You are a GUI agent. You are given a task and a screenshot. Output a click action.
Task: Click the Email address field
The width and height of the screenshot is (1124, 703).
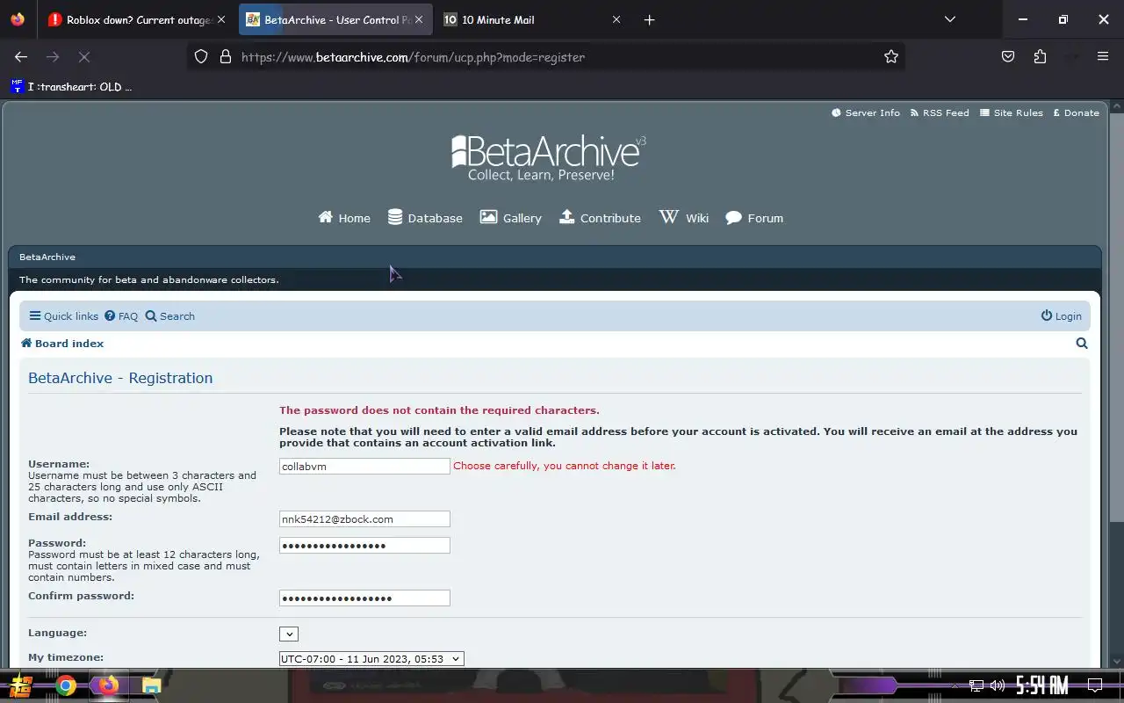point(364,519)
